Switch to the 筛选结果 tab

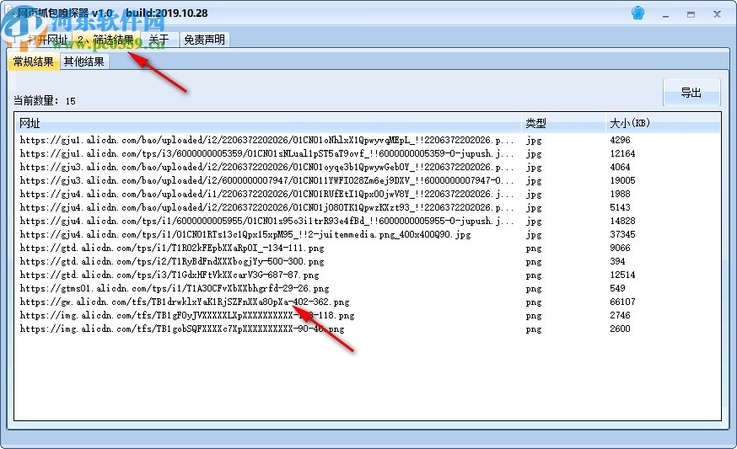[x=106, y=40]
